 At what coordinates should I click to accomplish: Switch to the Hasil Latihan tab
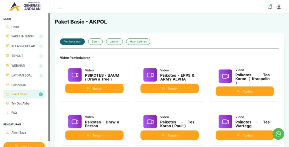(x=138, y=42)
